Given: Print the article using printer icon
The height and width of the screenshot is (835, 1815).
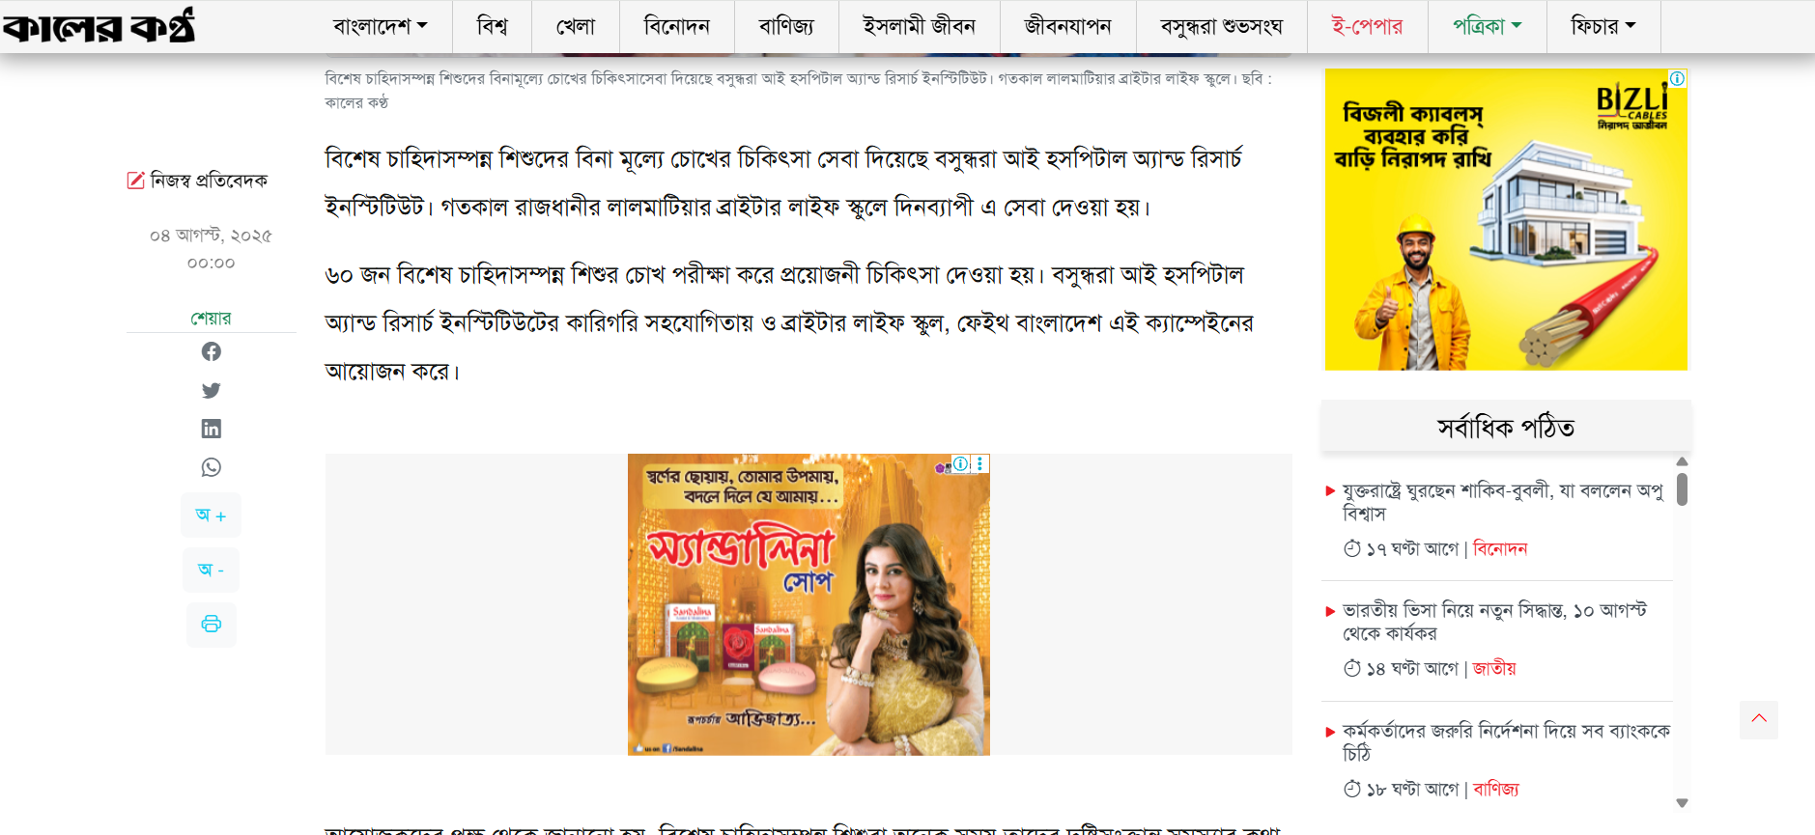Looking at the screenshot, I should point(211,624).
